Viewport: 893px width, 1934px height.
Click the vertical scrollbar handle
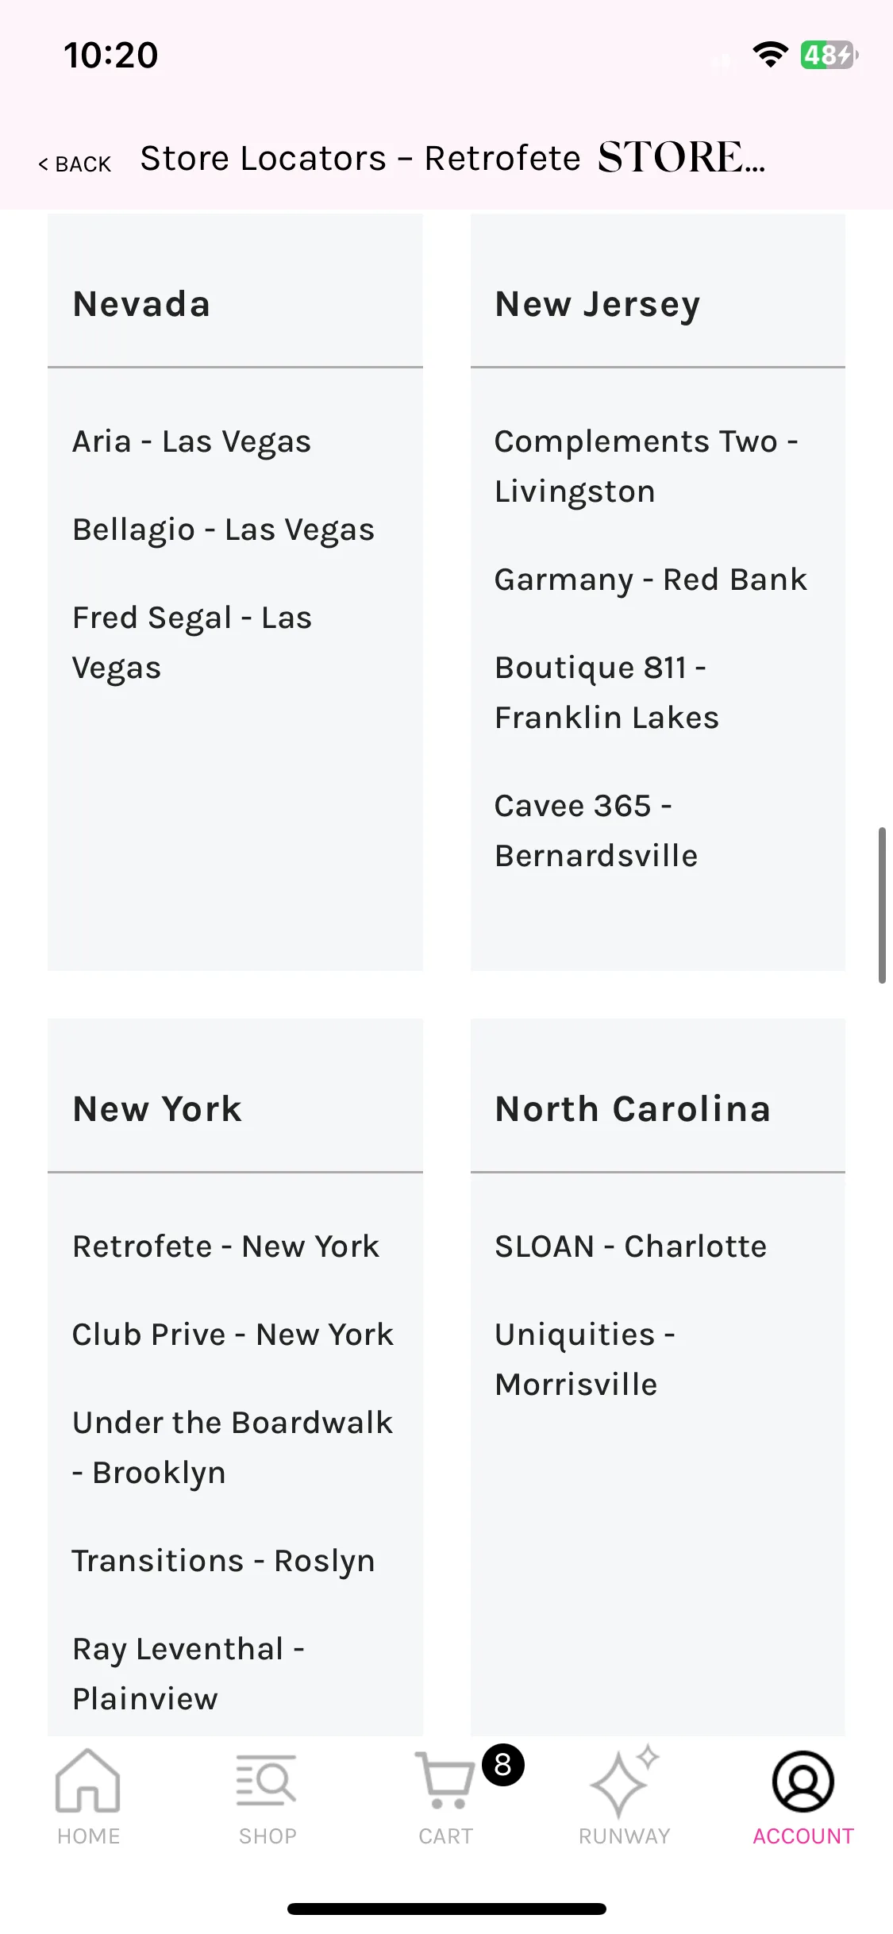(882, 905)
